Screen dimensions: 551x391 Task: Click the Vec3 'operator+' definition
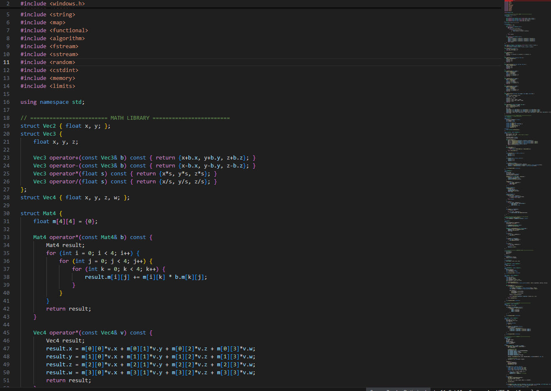(144, 157)
